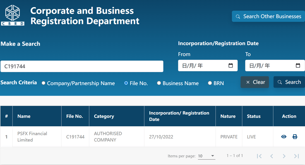Open the Items per page dropdown
The height and width of the screenshot is (165, 305).
(206, 156)
